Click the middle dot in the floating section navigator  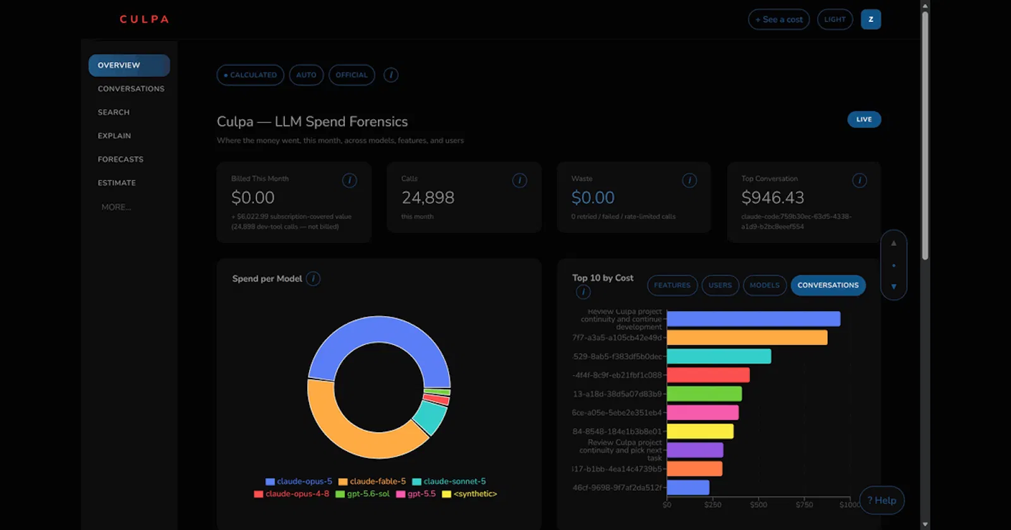(893, 266)
